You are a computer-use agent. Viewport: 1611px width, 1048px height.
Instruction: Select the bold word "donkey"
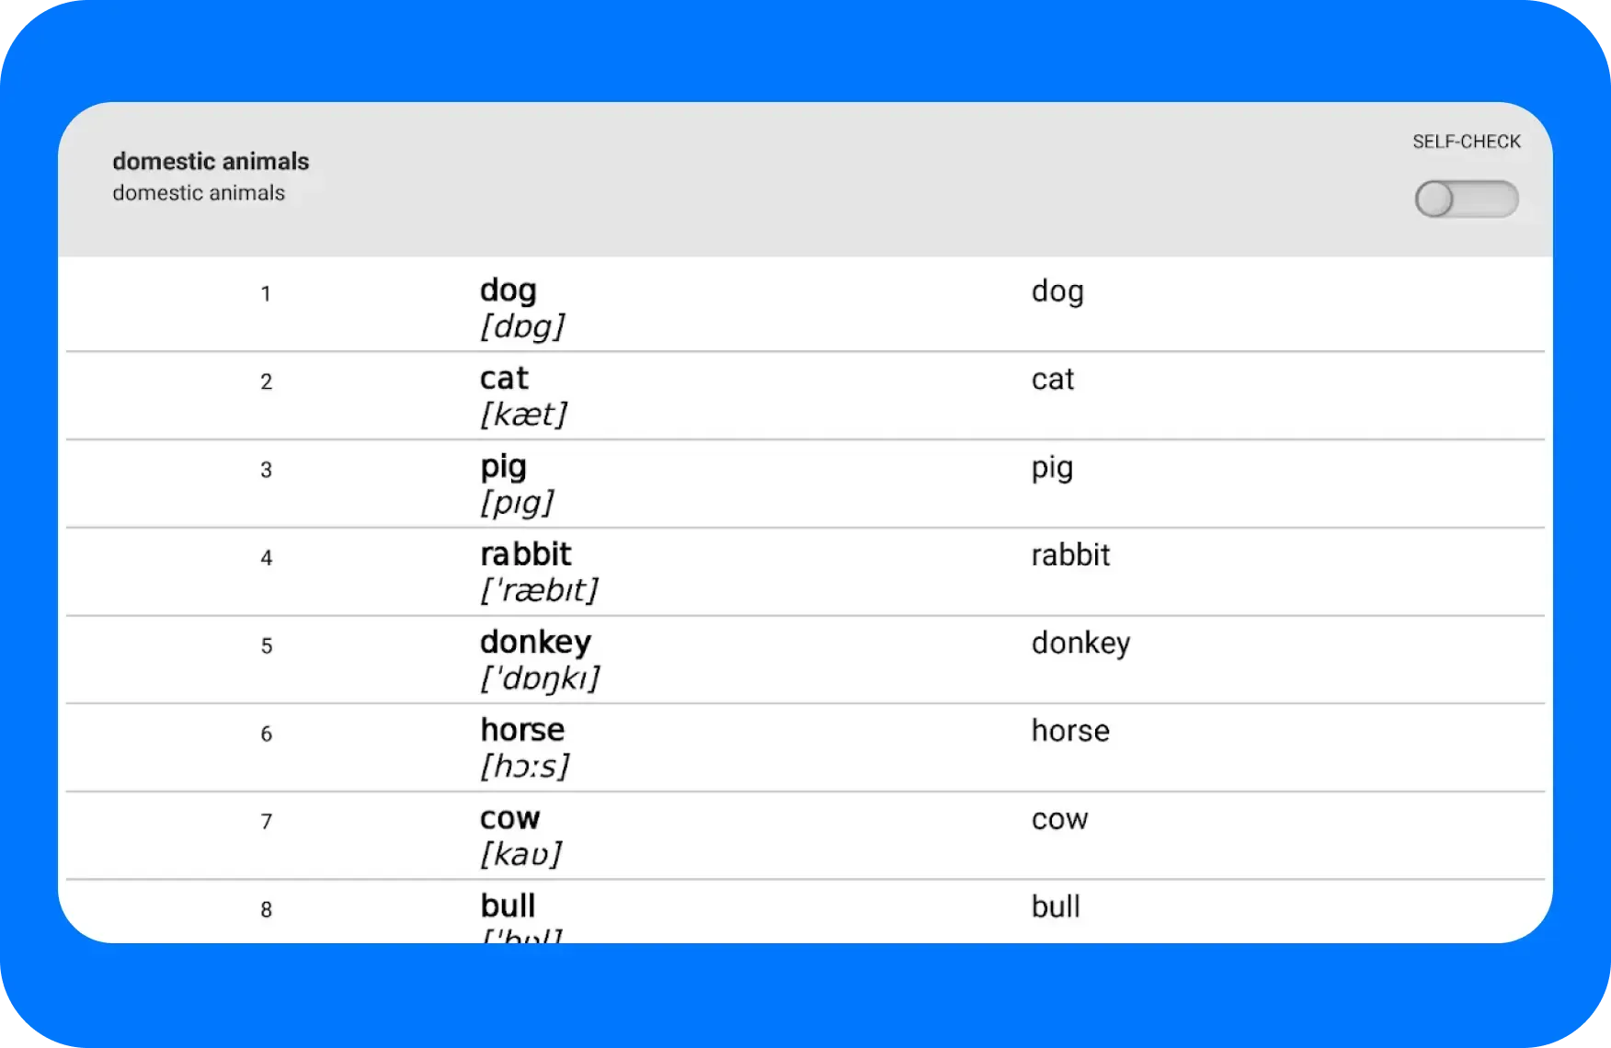click(x=535, y=643)
